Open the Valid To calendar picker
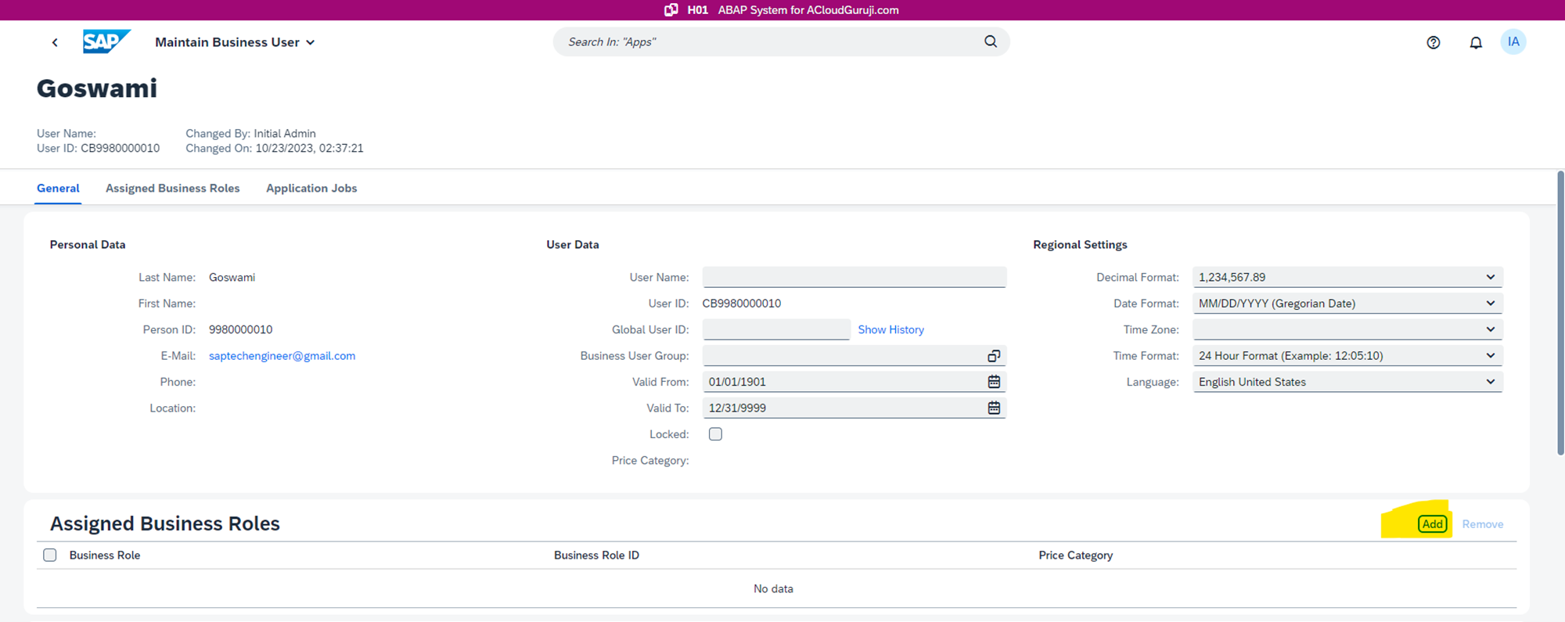The width and height of the screenshot is (1565, 622). [x=993, y=408]
